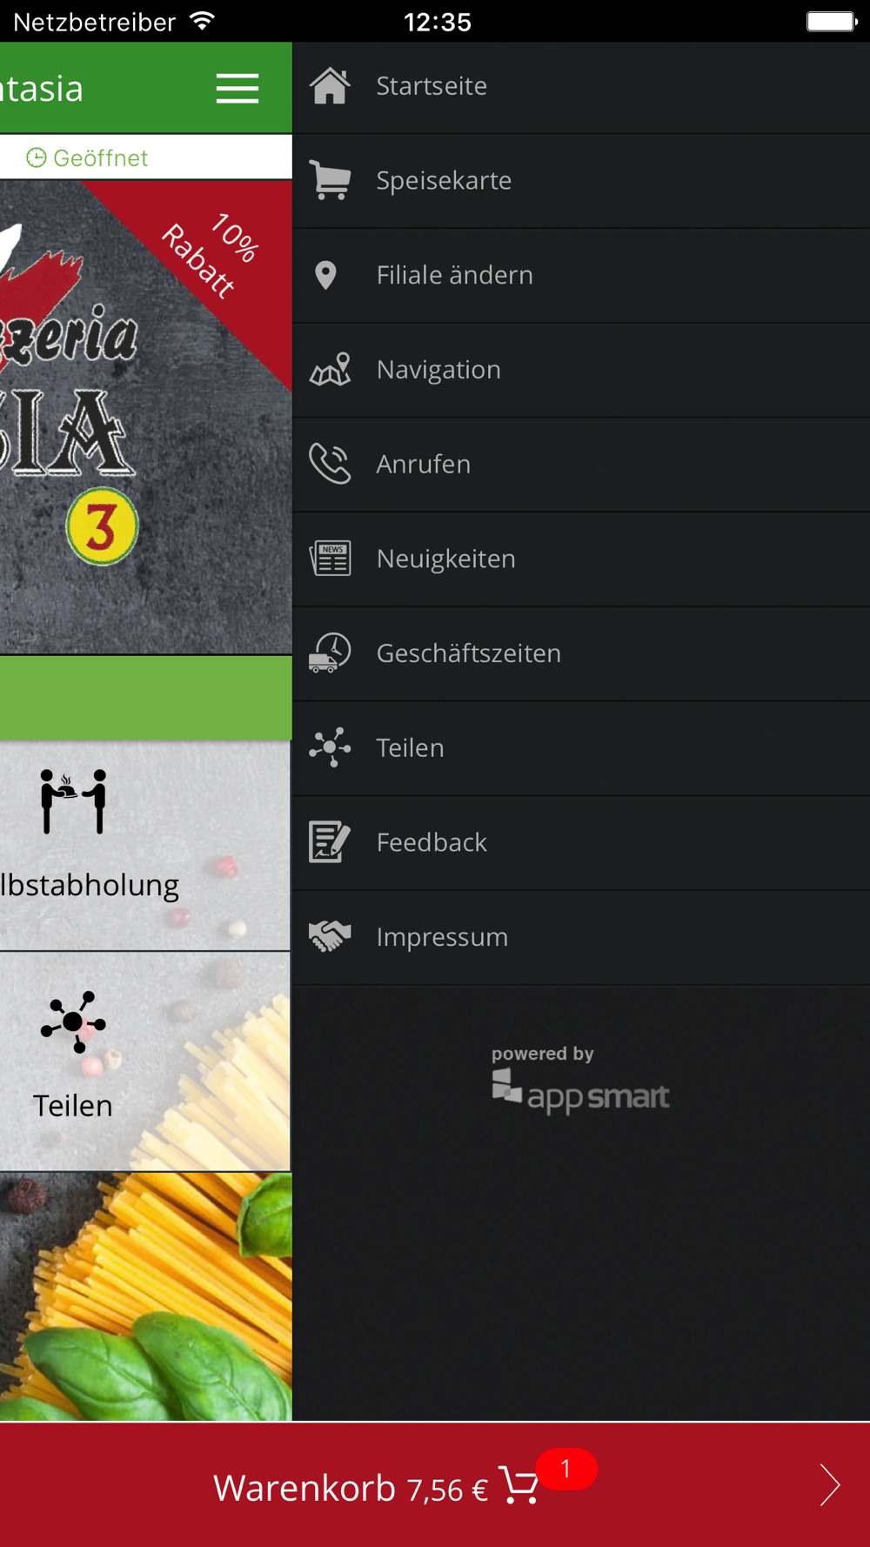Click the delivery clock icon for Geschäftszeiten
The height and width of the screenshot is (1547, 870).
(330, 653)
